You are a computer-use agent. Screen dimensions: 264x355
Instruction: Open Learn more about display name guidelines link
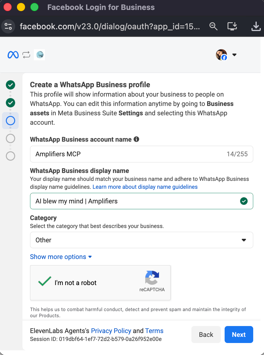point(145,187)
